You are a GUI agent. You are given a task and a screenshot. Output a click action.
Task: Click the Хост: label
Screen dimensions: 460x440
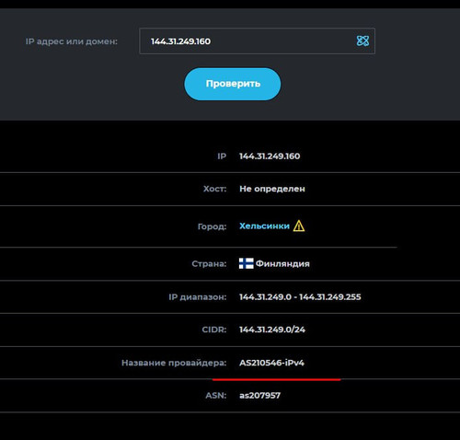click(214, 189)
